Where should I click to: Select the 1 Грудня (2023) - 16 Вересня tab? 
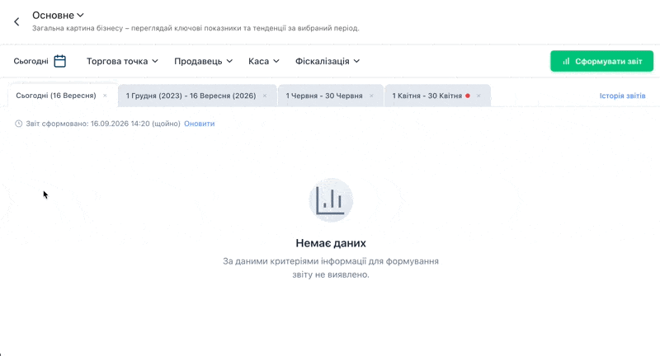click(x=191, y=96)
